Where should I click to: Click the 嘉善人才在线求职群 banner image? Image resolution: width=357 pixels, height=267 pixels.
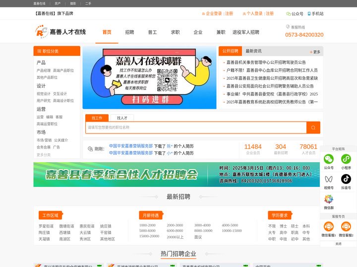tap(149, 78)
